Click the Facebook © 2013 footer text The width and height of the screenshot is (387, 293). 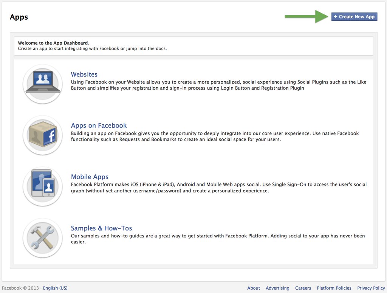click(x=20, y=288)
